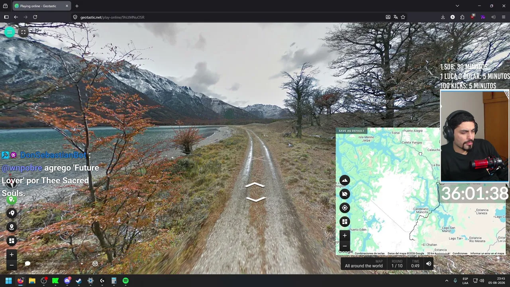Open the emoji reaction picker

tap(95, 263)
